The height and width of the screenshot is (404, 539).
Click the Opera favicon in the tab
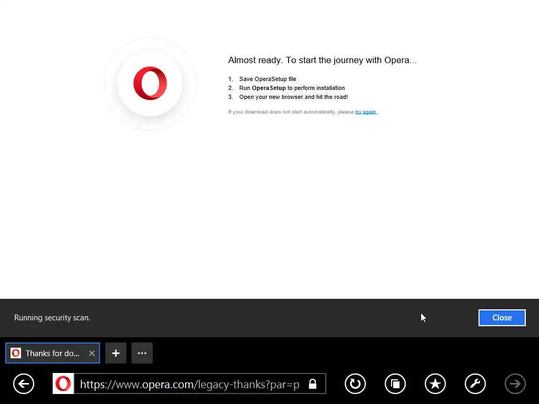coord(16,353)
